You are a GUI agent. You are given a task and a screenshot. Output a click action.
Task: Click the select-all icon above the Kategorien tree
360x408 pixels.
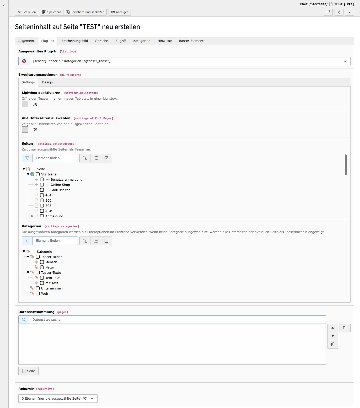click(x=106, y=240)
